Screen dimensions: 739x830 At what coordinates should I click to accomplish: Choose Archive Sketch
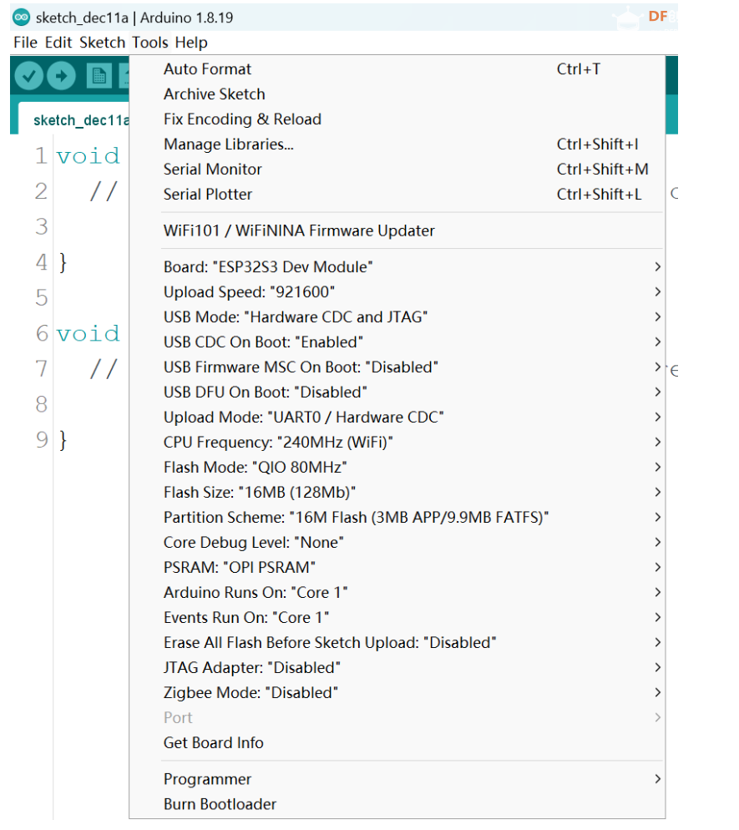397,94
